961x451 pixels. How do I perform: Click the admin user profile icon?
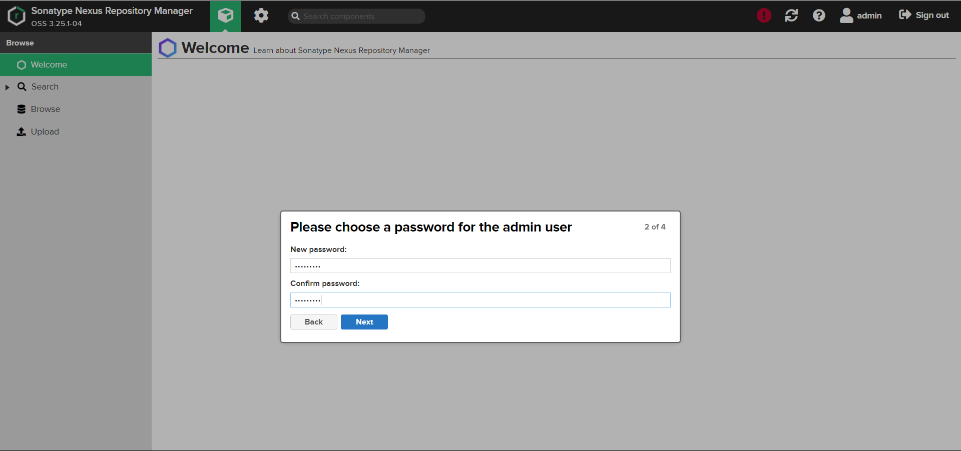[x=846, y=15]
